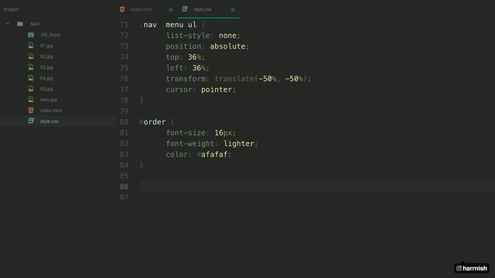This screenshot has width=495, height=278.
Task: Click the '36%' value of top
Action: click(x=194, y=57)
